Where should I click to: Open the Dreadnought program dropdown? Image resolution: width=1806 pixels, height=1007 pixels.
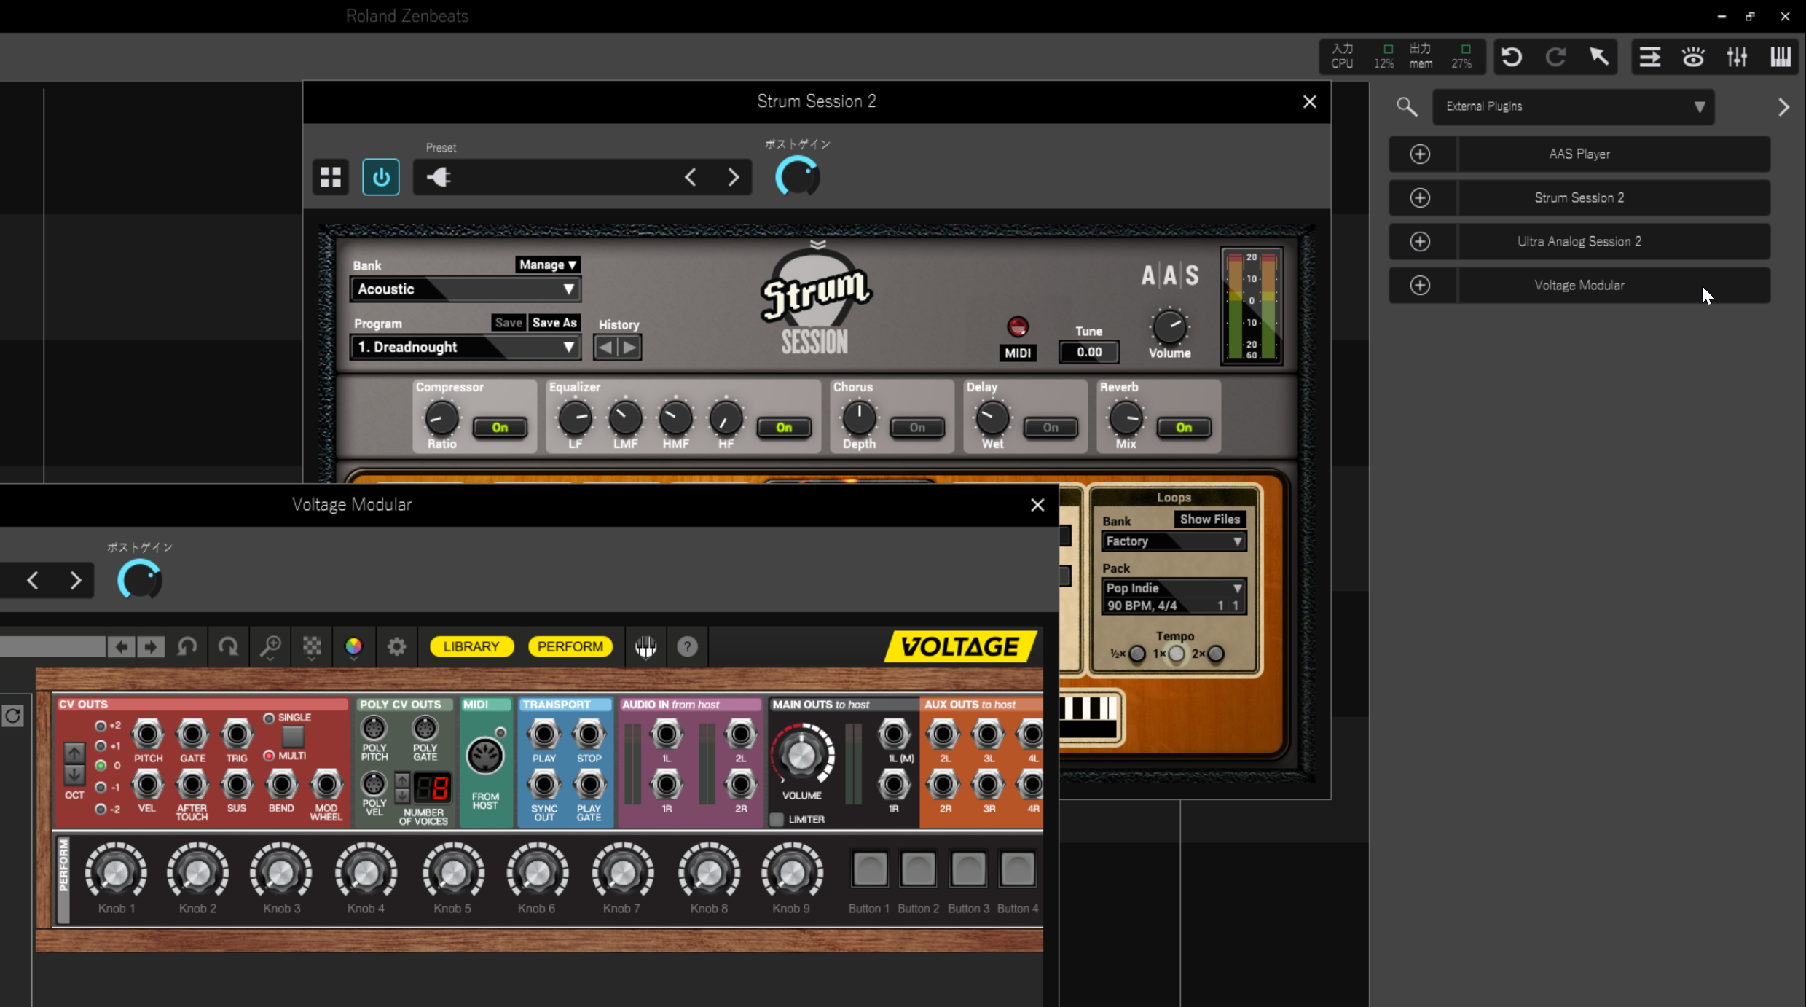coord(465,348)
